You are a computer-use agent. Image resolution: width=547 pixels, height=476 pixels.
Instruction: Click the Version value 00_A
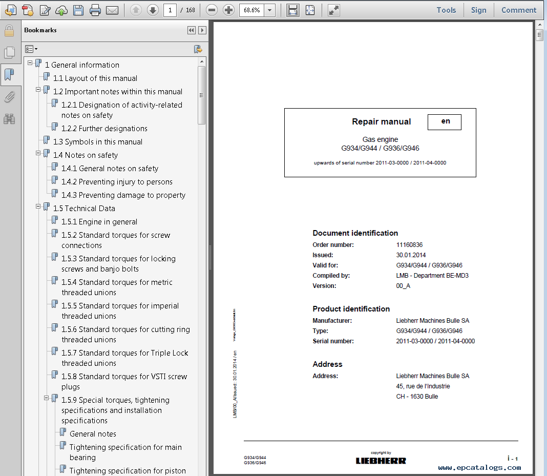tap(403, 286)
